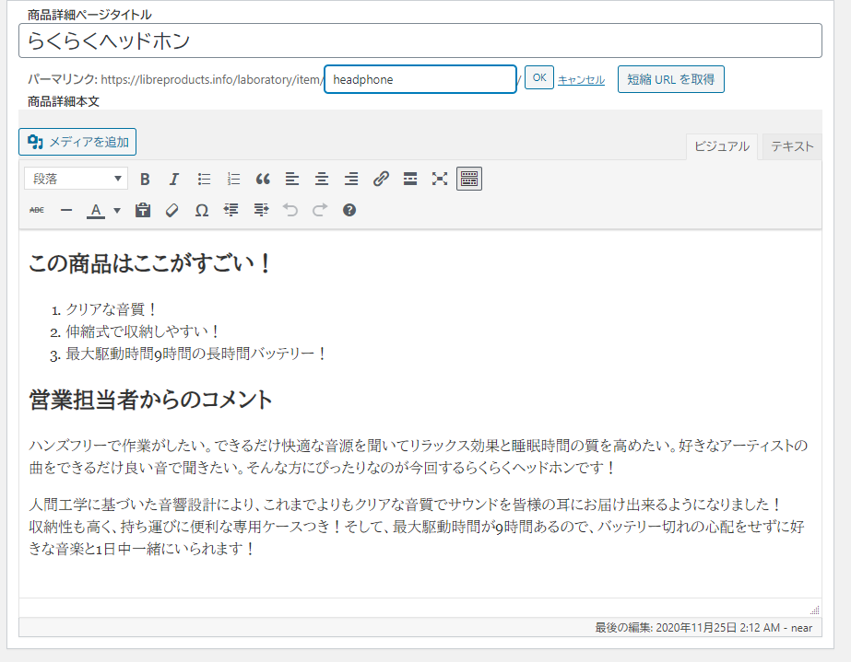Cancel permalink editing via キャンセル
The height and width of the screenshot is (662, 851).
click(581, 80)
